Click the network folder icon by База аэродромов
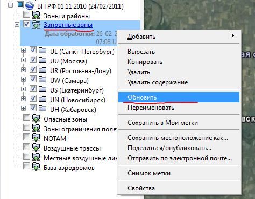This screenshot has width=255, height=199. coord(36,167)
